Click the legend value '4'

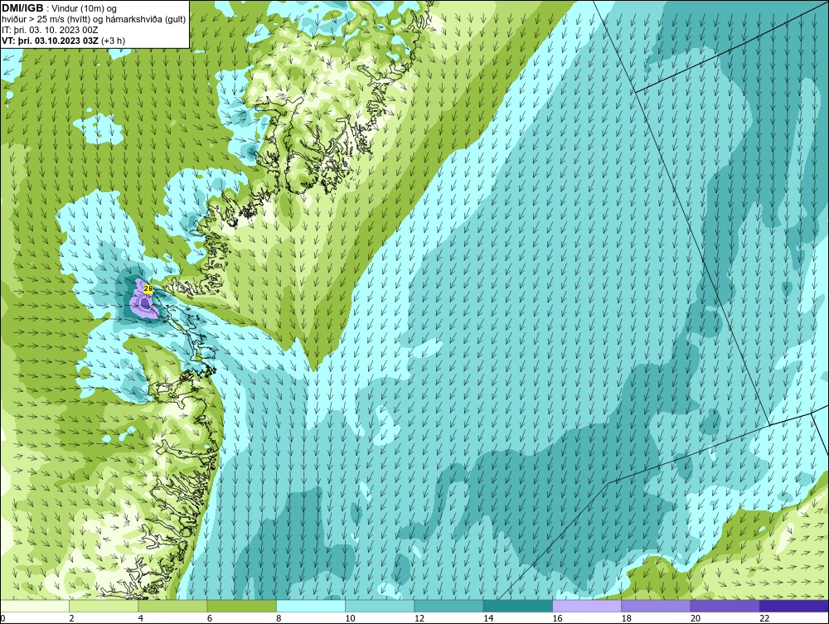tap(141, 619)
